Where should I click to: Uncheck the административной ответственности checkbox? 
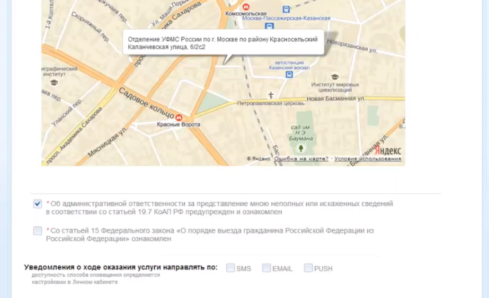coord(38,204)
